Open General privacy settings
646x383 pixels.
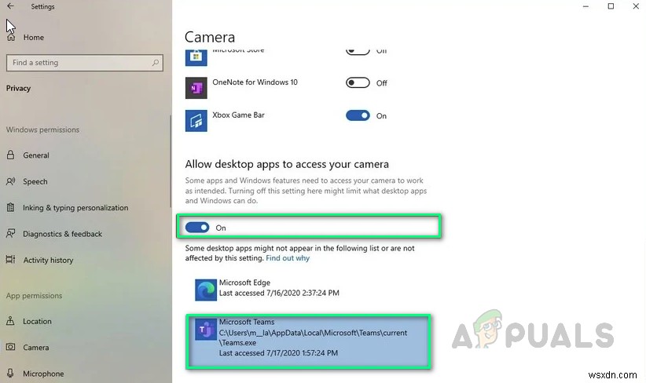(36, 155)
